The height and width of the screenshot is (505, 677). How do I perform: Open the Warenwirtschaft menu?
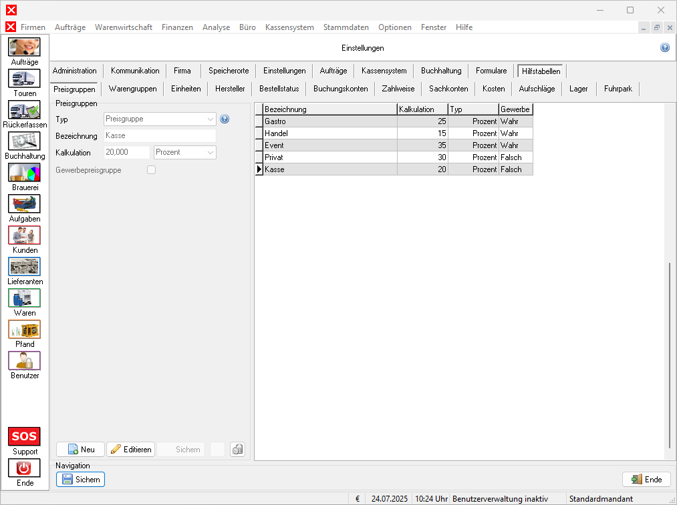pos(124,27)
